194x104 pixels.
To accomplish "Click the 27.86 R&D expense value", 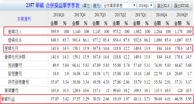I will coord(117,82).
